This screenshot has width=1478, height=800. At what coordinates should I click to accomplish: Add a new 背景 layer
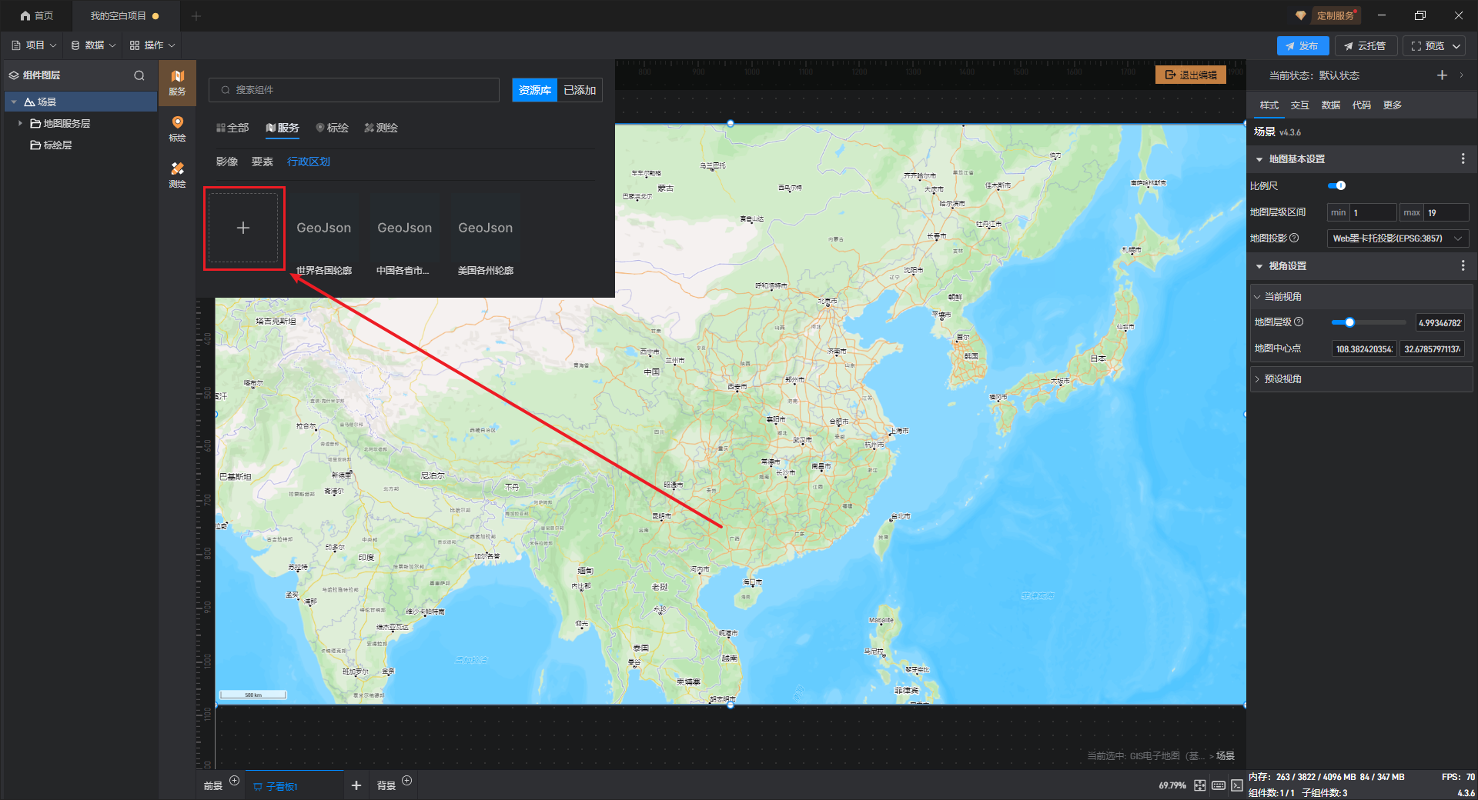407,781
